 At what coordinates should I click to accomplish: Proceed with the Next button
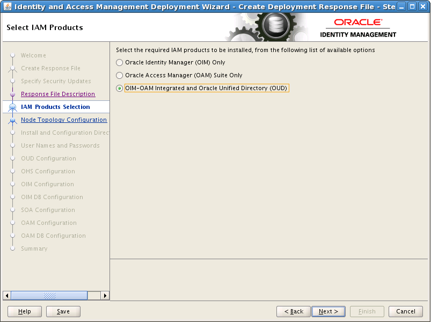tap(328, 311)
